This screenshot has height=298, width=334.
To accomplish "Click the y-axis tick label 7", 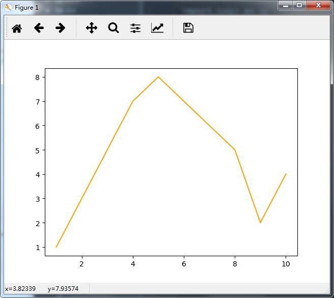I will pyautogui.click(x=38, y=102).
